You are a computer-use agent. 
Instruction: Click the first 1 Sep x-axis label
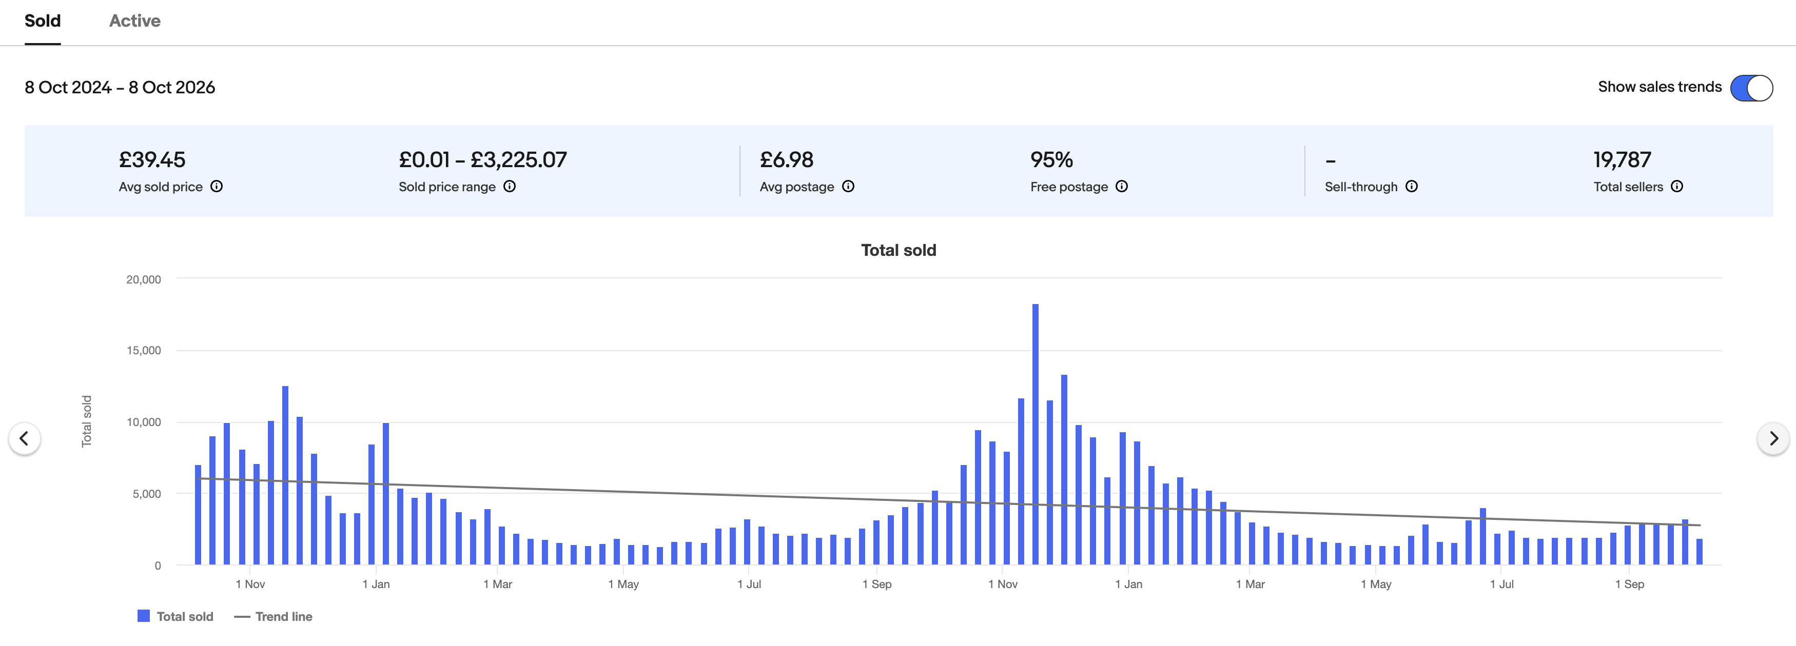point(877,584)
